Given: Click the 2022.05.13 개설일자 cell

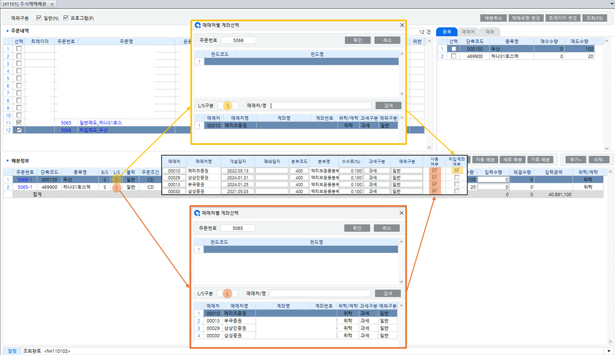Looking at the screenshot, I should [x=237, y=171].
